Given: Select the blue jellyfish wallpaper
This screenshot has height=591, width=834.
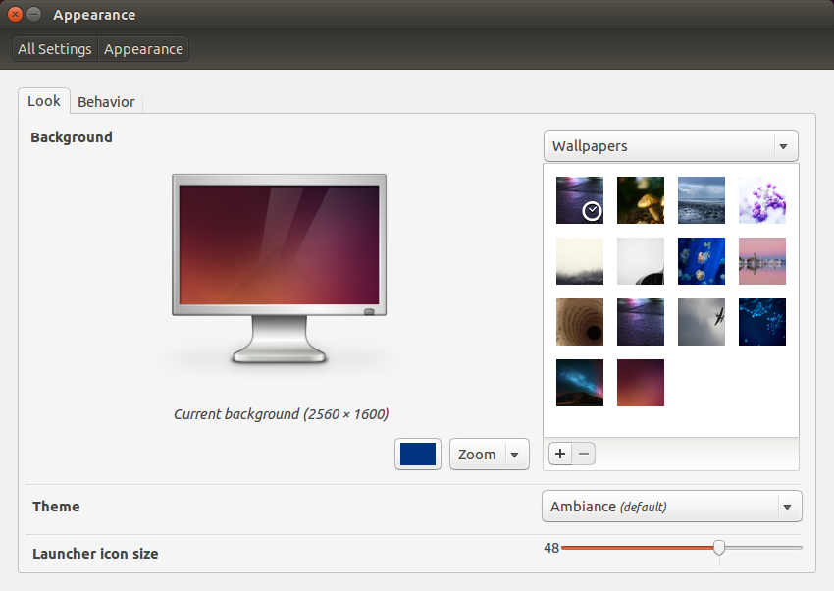Looking at the screenshot, I should [x=701, y=261].
